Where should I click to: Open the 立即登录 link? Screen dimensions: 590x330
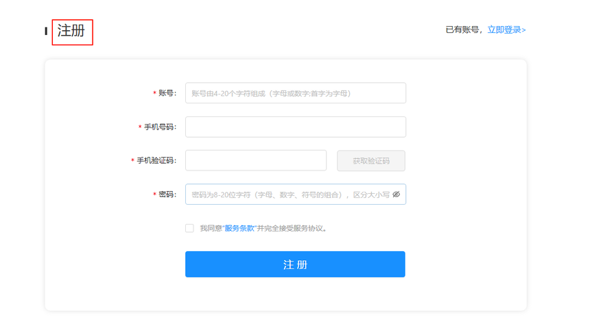click(x=506, y=29)
